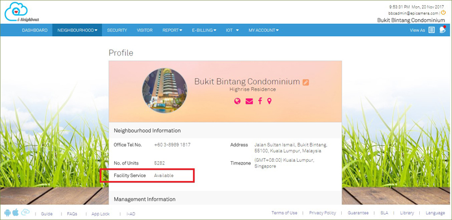Click the office phone +60 3-8989 1817

[x=172, y=145]
